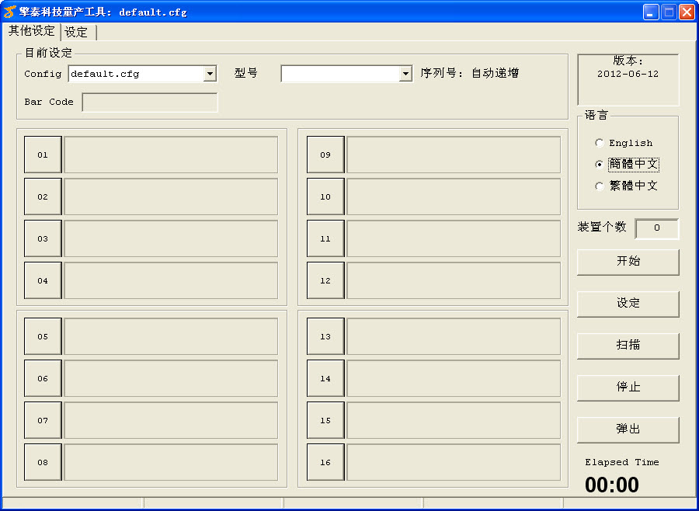
Task: Select the 其他设定 tab
Action: coord(32,31)
